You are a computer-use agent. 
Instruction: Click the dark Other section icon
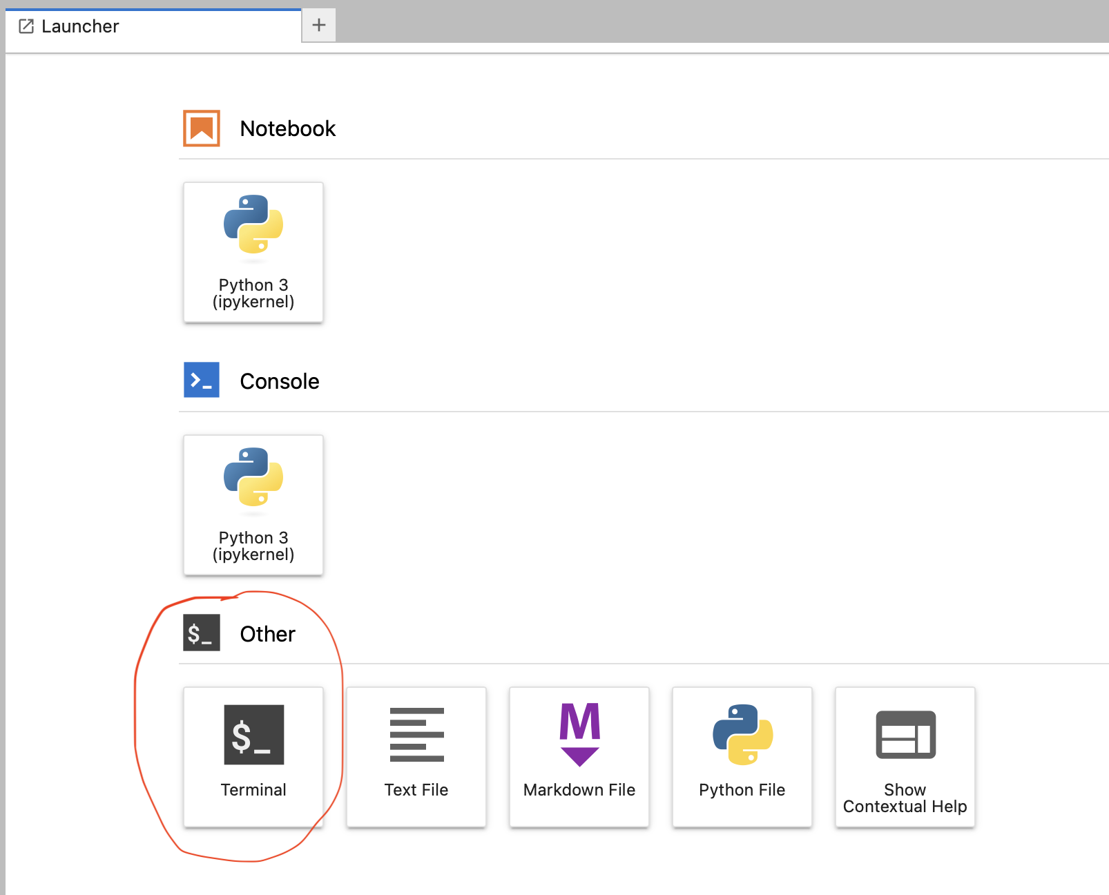pos(200,633)
